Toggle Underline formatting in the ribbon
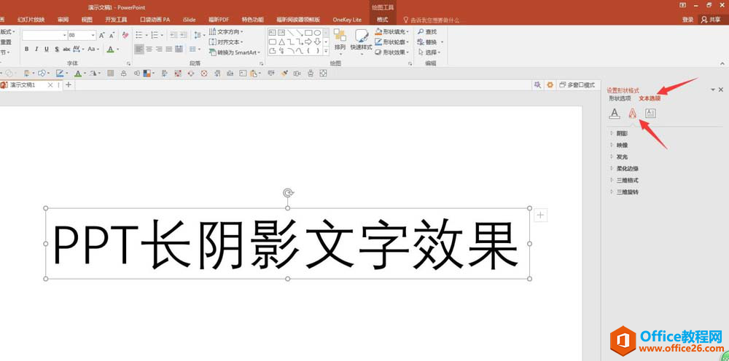 point(47,49)
